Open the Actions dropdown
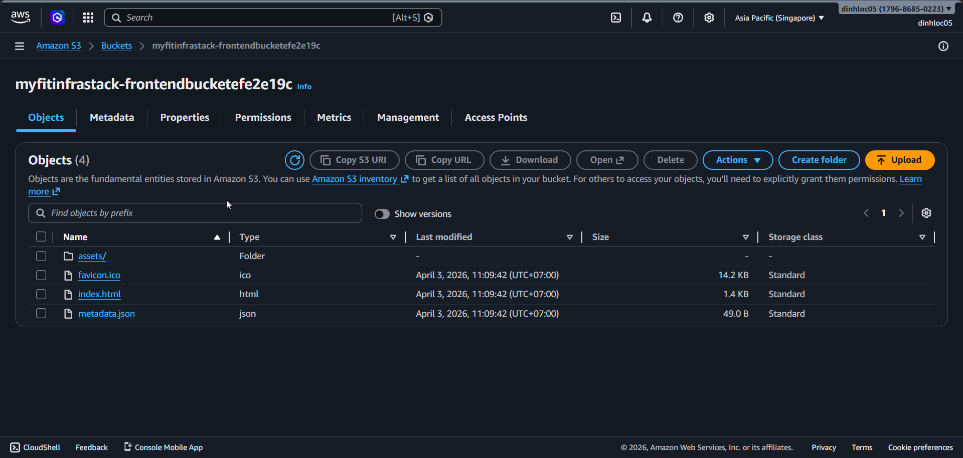 pos(737,160)
